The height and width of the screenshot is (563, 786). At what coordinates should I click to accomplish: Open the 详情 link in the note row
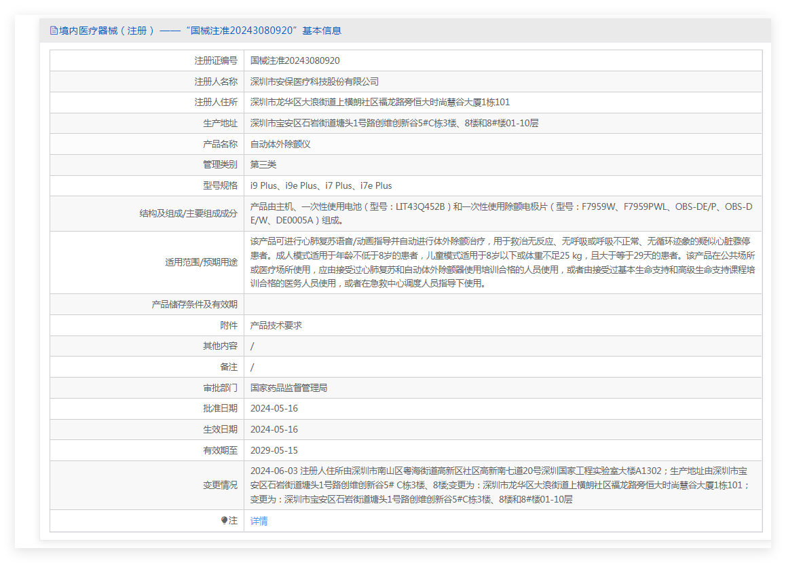coord(259,521)
